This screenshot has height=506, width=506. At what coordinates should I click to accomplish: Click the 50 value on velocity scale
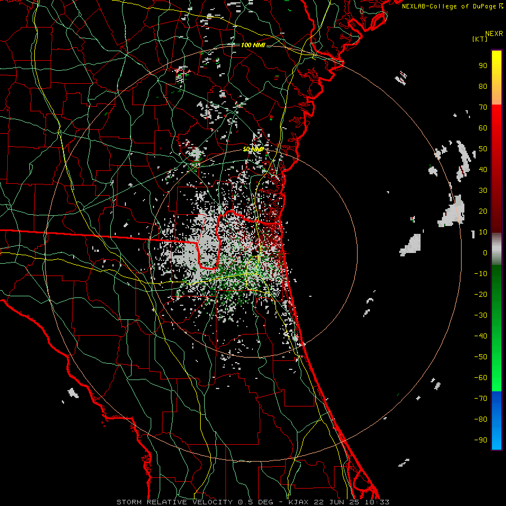tap(483, 149)
